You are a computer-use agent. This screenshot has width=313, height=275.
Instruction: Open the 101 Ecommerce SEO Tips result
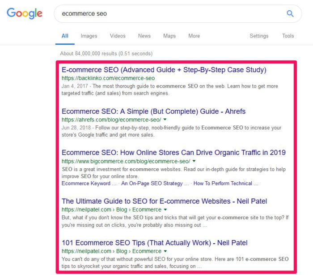[155, 243]
